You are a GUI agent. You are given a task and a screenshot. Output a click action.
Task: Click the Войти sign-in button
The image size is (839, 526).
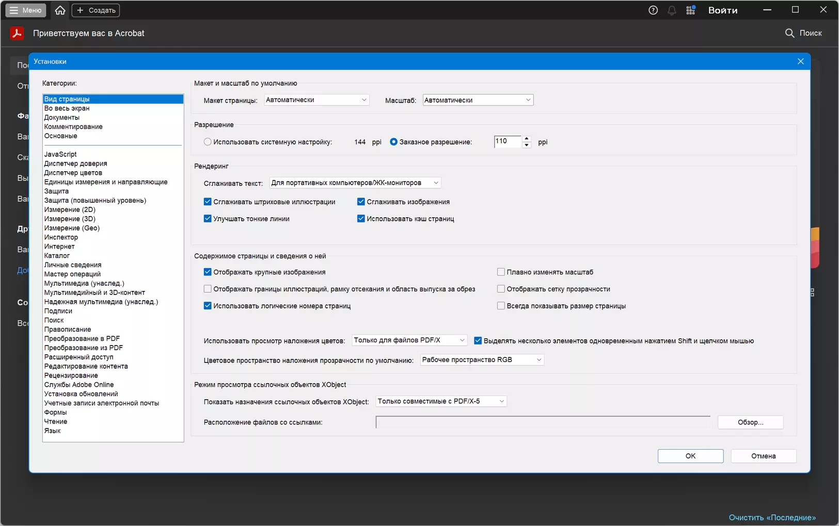[723, 10]
